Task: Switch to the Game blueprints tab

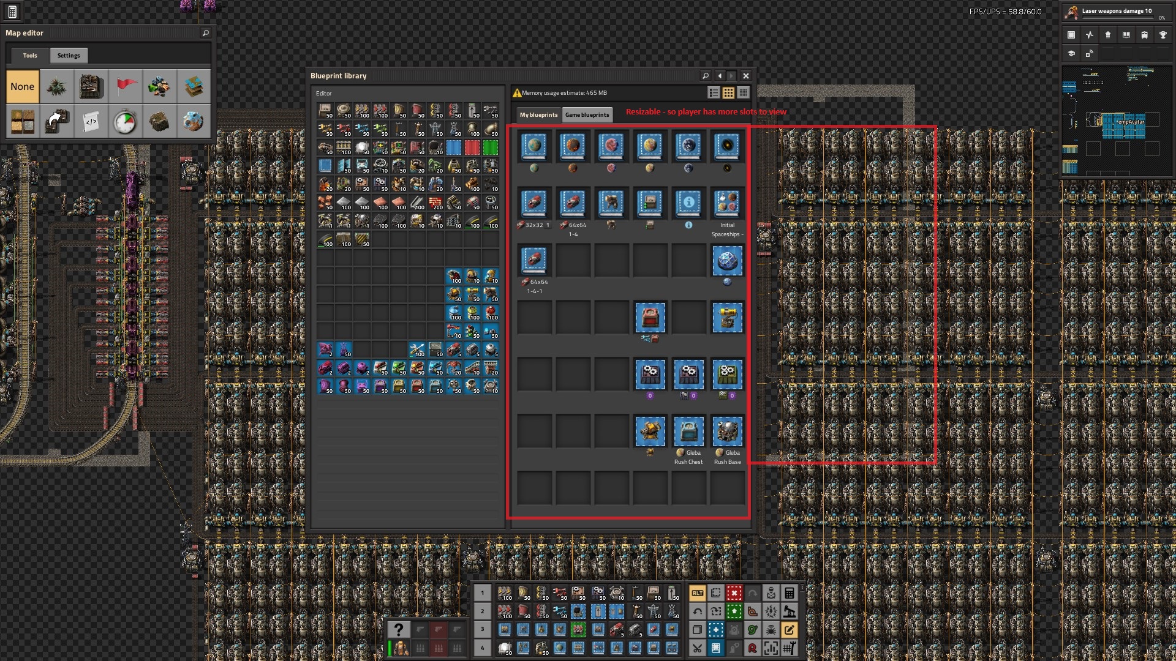Action: 587,114
